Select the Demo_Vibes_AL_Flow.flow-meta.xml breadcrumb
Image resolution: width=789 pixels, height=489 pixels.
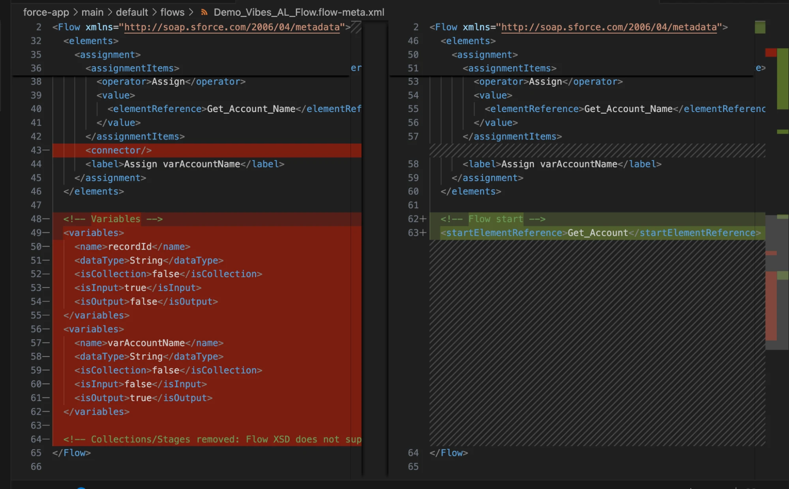pos(299,12)
